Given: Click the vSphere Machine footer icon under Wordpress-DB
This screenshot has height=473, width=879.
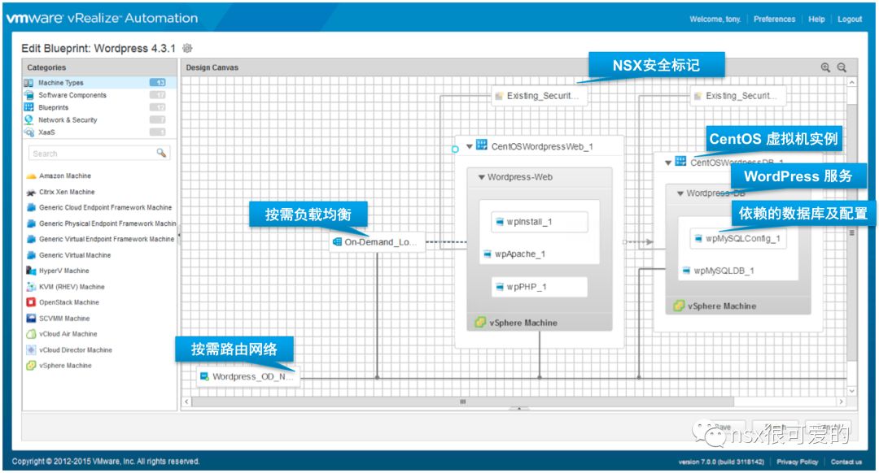Looking at the screenshot, I should click(679, 306).
